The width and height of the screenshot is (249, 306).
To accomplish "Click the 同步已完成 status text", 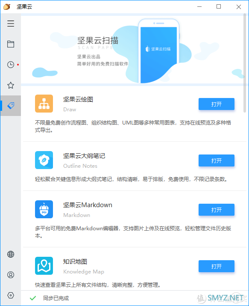I will [56, 298].
